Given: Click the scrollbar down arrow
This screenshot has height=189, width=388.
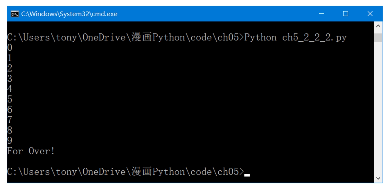Looking at the screenshot, I should coord(378,178).
